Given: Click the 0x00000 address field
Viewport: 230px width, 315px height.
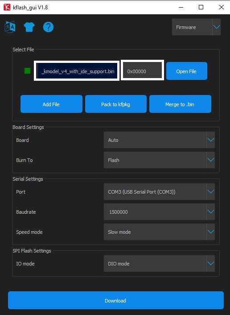Looking at the screenshot, I should click(142, 70).
